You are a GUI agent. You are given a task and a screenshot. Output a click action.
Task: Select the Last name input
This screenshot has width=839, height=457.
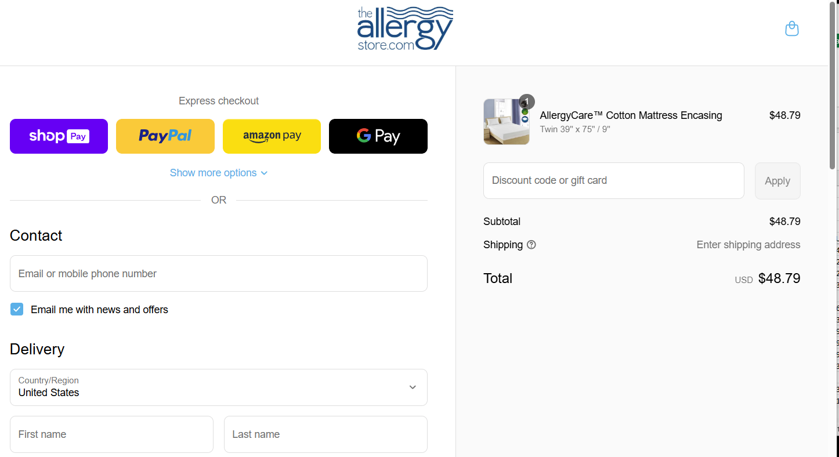pyautogui.click(x=326, y=434)
